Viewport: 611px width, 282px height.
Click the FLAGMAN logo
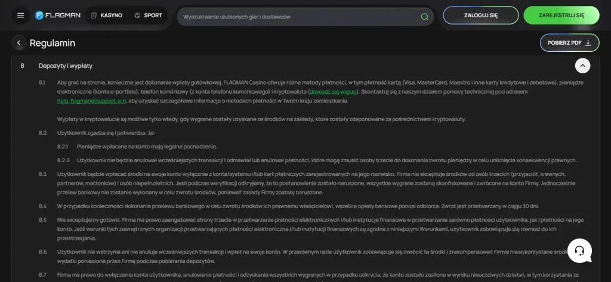(57, 16)
